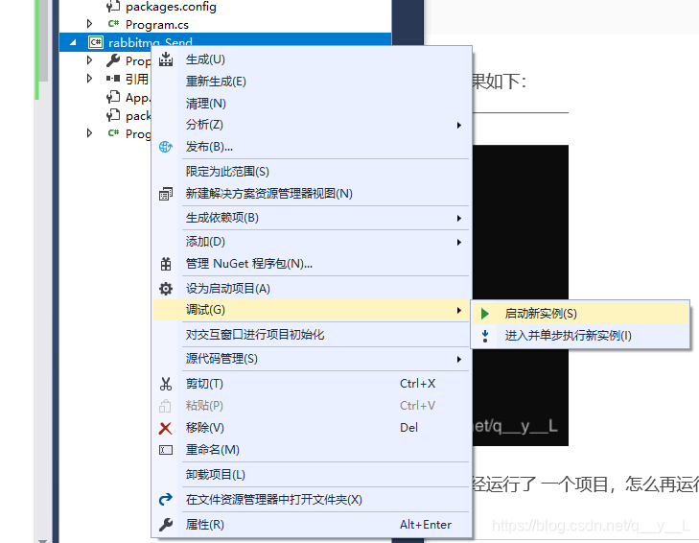Click the wrench icon for 属性(R)

[x=166, y=524]
